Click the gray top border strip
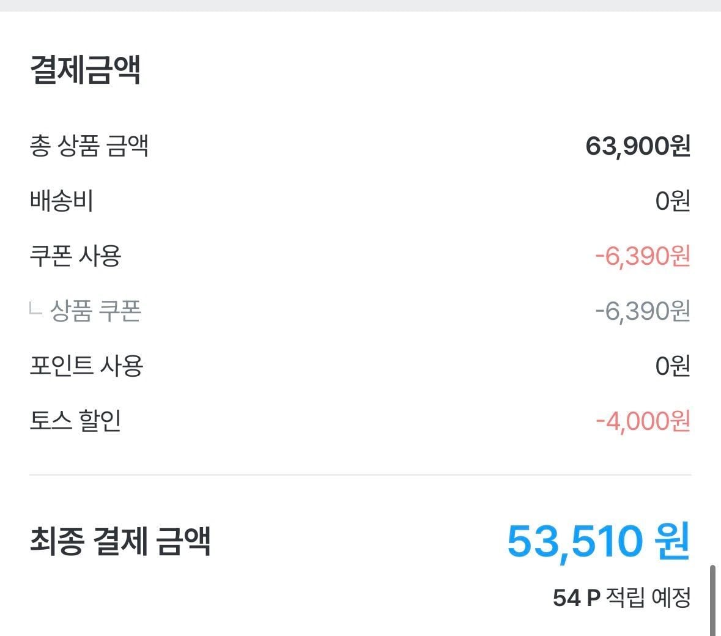 (x=360, y=6)
